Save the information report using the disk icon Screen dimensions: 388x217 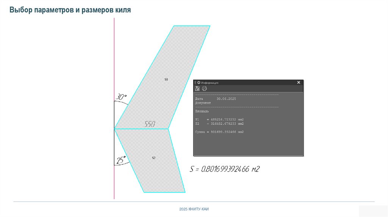pyautogui.click(x=197, y=88)
